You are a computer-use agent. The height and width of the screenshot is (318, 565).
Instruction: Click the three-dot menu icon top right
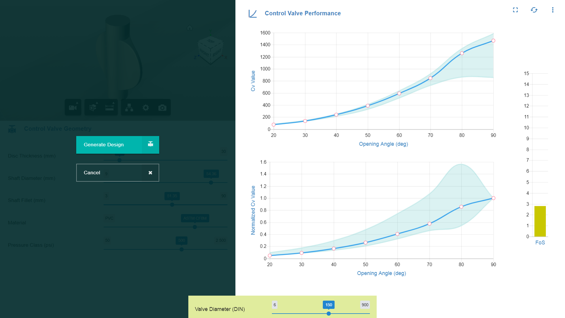pyautogui.click(x=553, y=10)
